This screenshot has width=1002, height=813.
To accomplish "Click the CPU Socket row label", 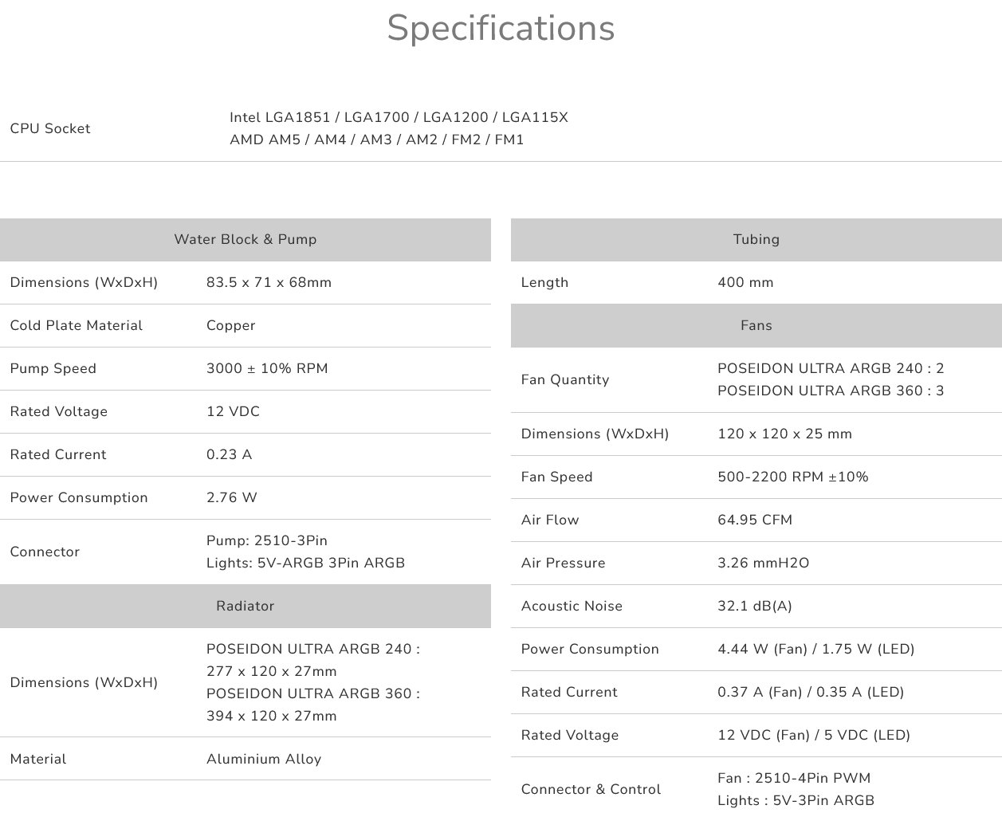I will 50,128.
